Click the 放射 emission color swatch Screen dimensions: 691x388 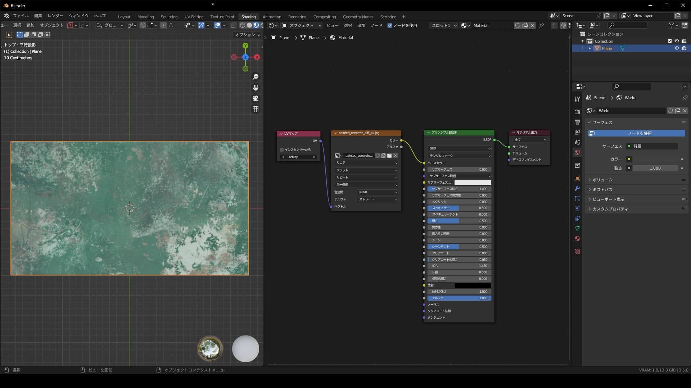tap(472, 285)
